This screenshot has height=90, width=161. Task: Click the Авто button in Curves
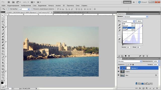(x=139, y=21)
